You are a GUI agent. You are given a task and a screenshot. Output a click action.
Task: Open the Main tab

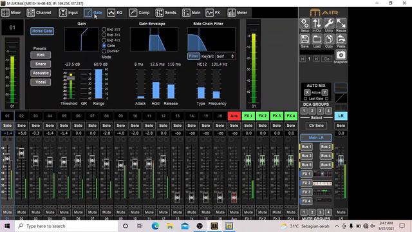[x=192, y=13]
